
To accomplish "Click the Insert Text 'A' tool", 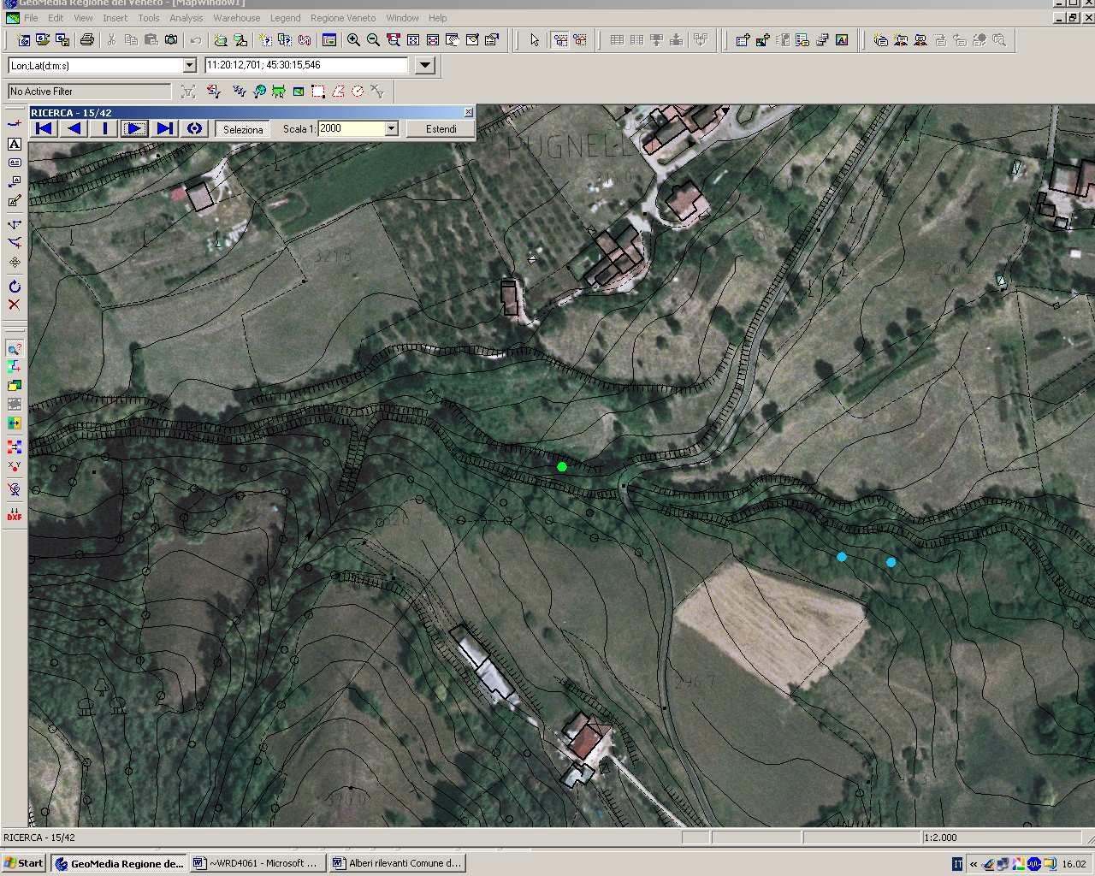I will 15,144.
